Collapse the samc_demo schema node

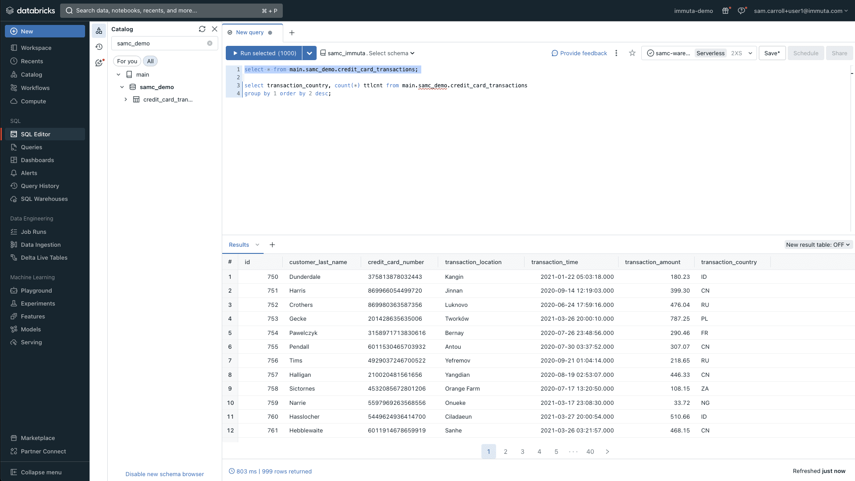(x=122, y=87)
